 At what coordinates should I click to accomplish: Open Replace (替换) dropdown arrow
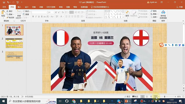point(158,14)
